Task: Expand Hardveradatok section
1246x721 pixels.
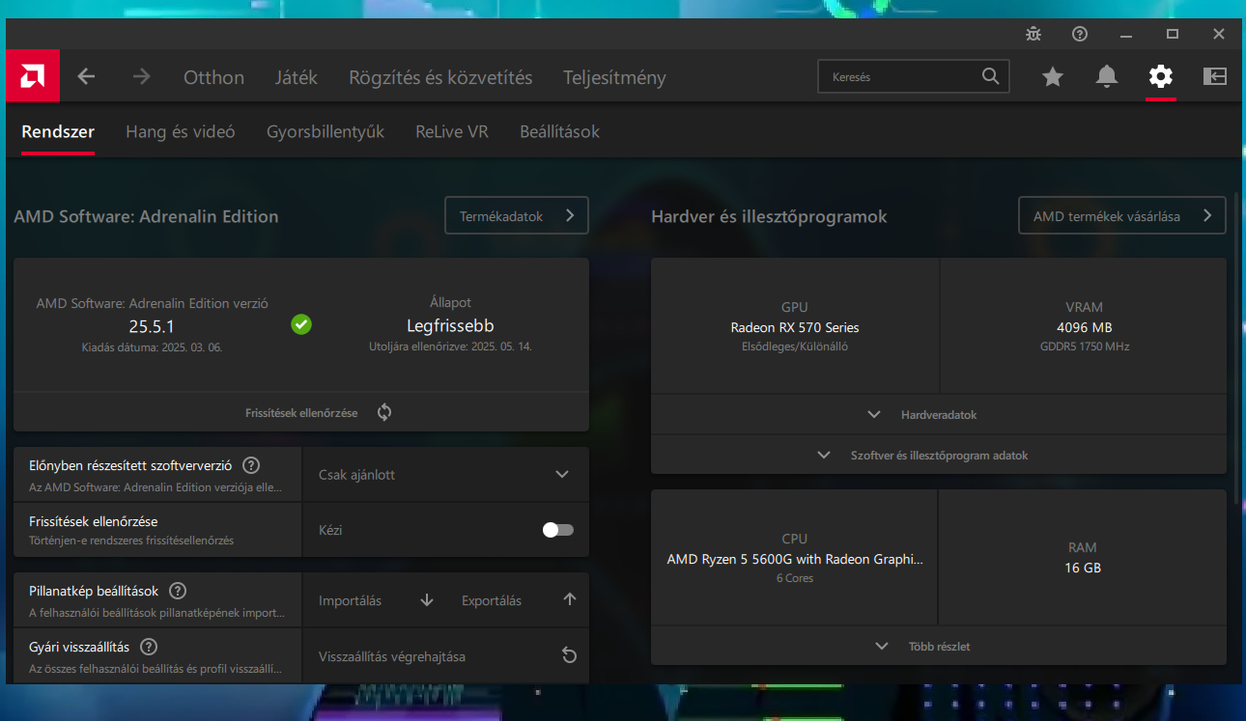Action: pyautogui.click(x=939, y=414)
